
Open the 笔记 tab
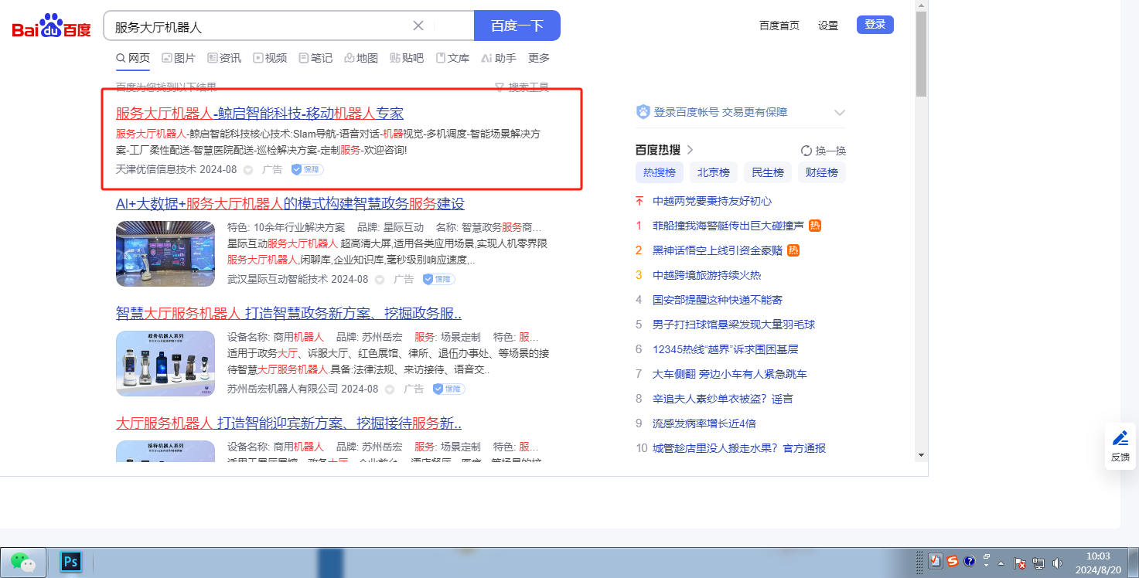tap(315, 58)
